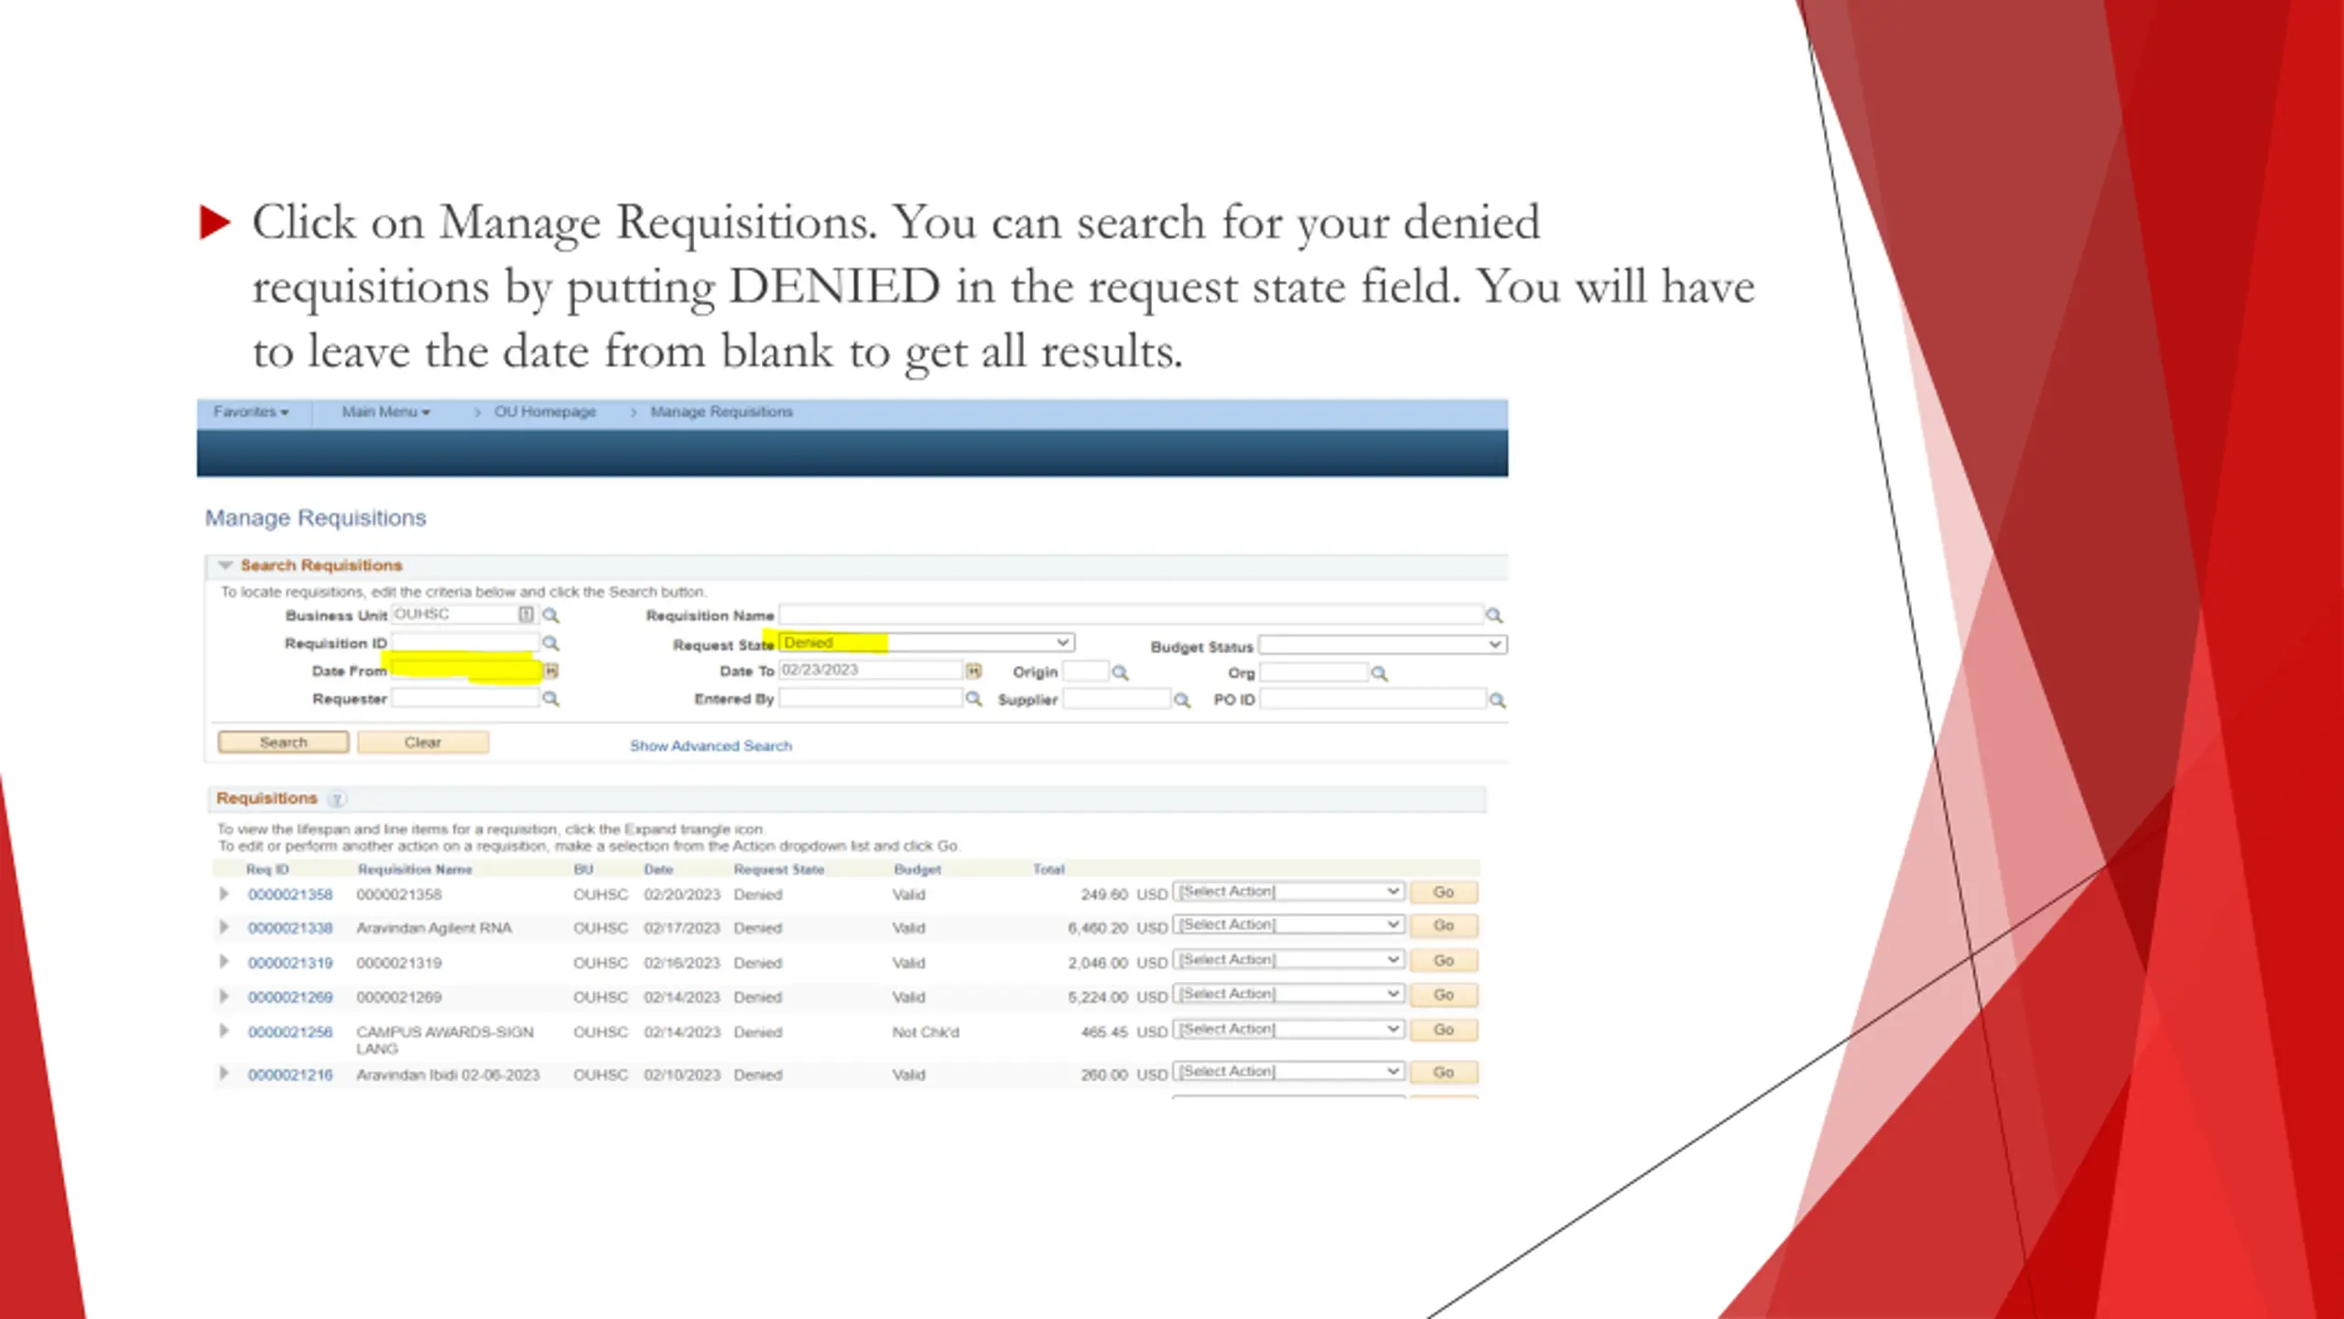The width and height of the screenshot is (2344, 1319).
Task: Click the Org input field
Action: pyautogui.click(x=1314, y=673)
